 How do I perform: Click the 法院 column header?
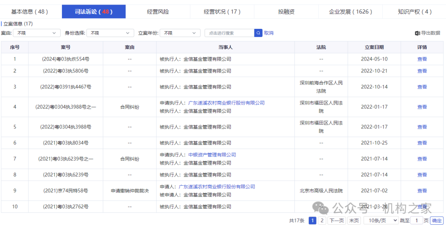click(321, 47)
